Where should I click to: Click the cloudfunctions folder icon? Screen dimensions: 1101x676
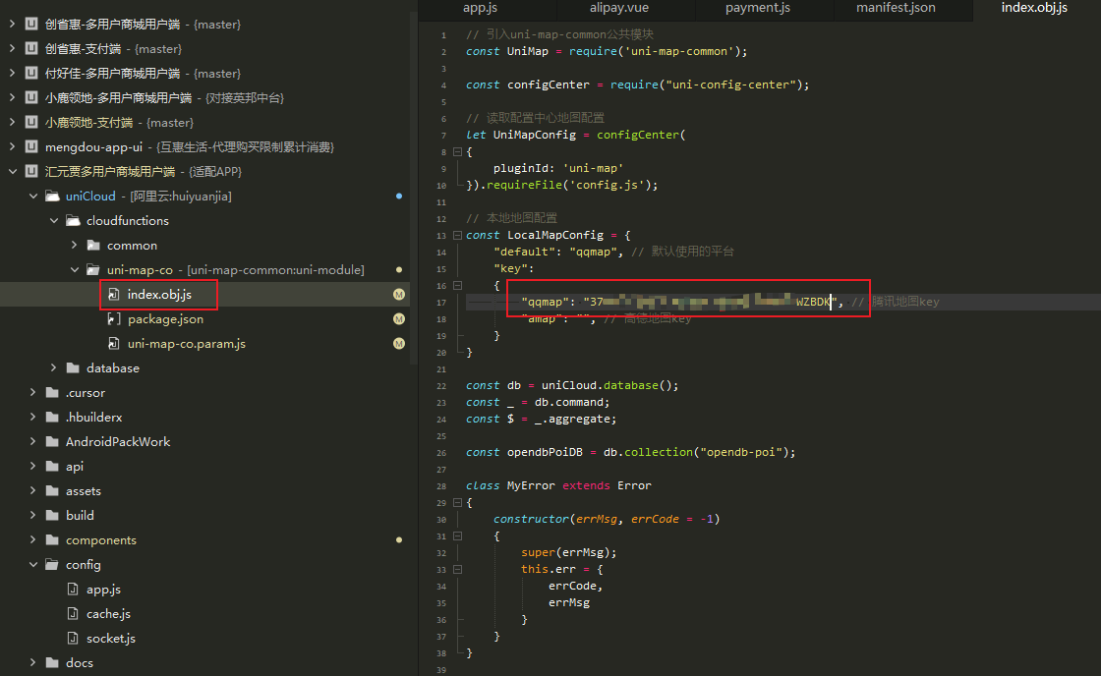[x=73, y=221]
